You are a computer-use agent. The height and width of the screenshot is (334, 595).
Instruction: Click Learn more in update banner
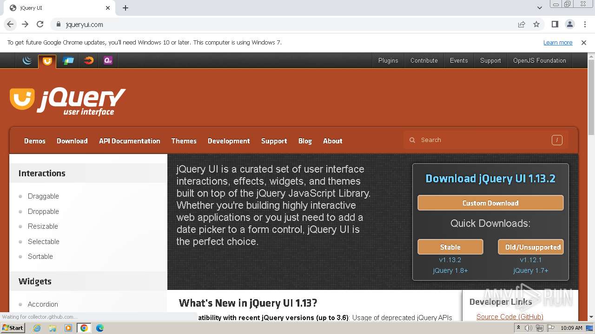pos(558,43)
